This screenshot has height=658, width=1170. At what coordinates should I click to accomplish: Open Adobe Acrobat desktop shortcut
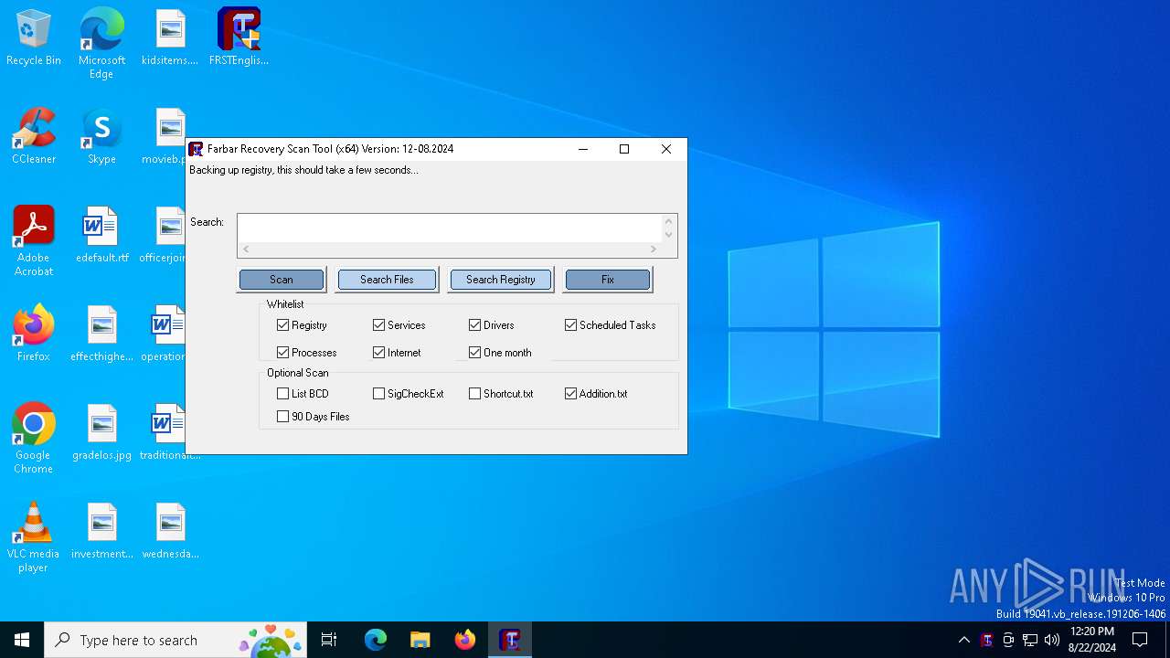tap(34, 228)
